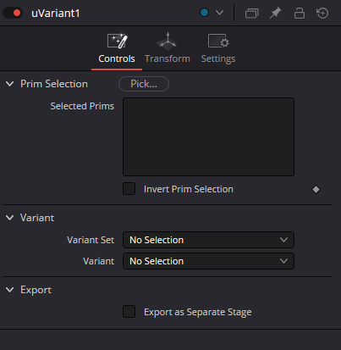Collapse the Prim Selection section
Screen dimensions: 341x350
coord(10,84)
